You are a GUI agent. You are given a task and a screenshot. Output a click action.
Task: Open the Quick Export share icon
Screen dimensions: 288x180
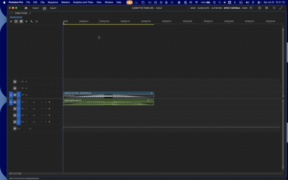tap(260, 8)
